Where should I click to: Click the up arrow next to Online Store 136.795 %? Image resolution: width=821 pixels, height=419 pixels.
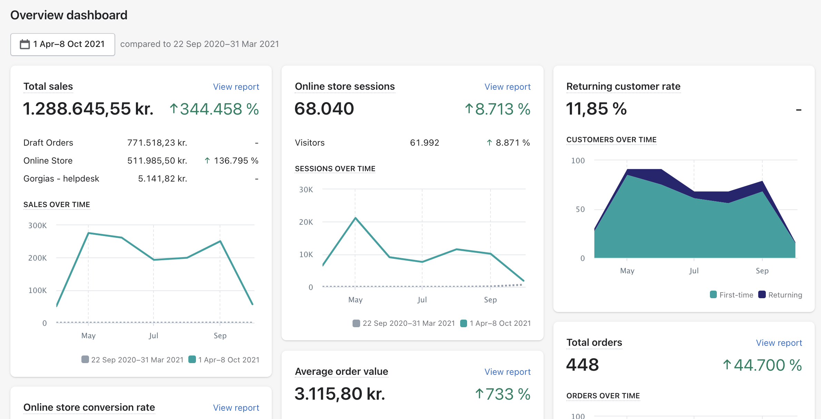click(207, 160)
